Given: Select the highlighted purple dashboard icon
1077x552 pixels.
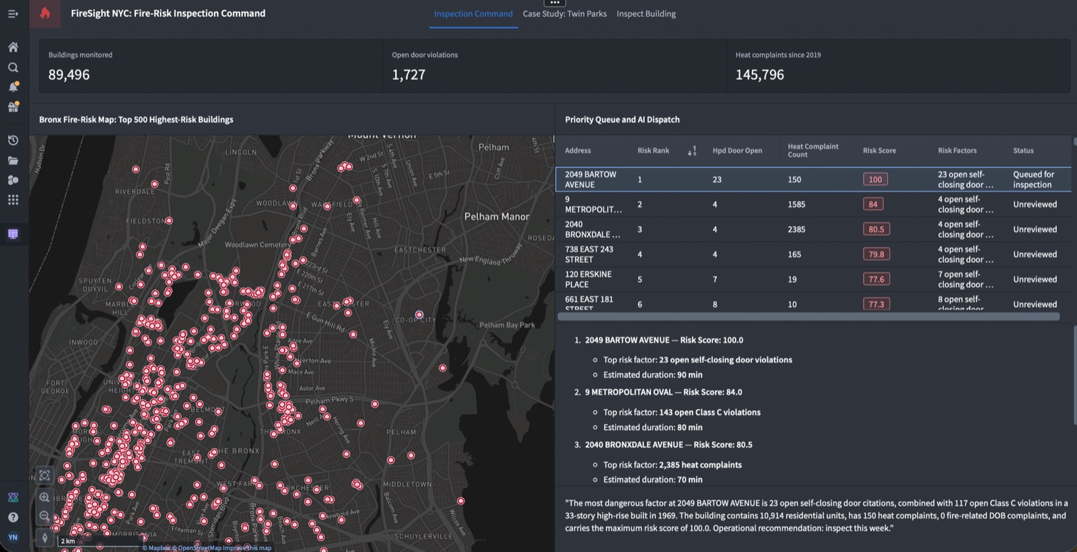Looking at the screenshot, I should [13, 234].
